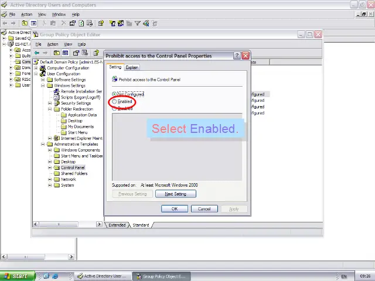Collapse Administrative Templates node
This screenshot has width=375, height=281.
(x=43, y=144)
